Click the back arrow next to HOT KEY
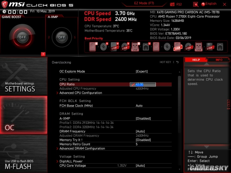231x173 pixels. pyautogui.click(x=178, y=62)
